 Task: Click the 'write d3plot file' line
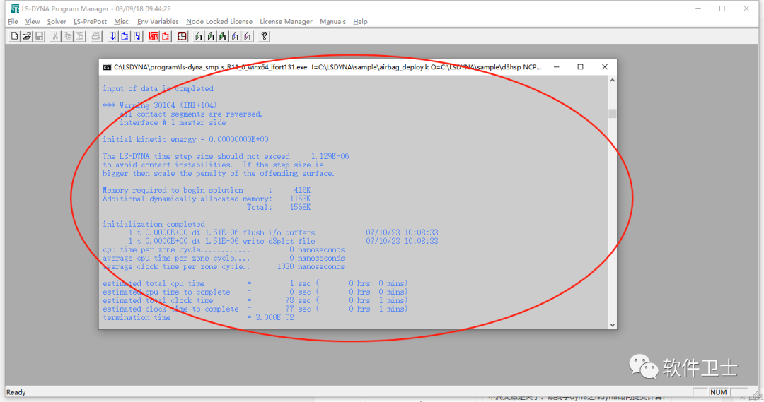283,241
